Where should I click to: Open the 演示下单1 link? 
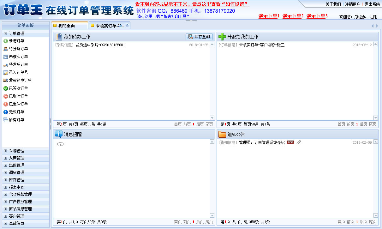(x=269, y=16)
